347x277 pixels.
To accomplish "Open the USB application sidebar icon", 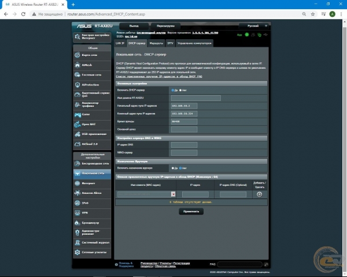I will [x=77, y=134].
